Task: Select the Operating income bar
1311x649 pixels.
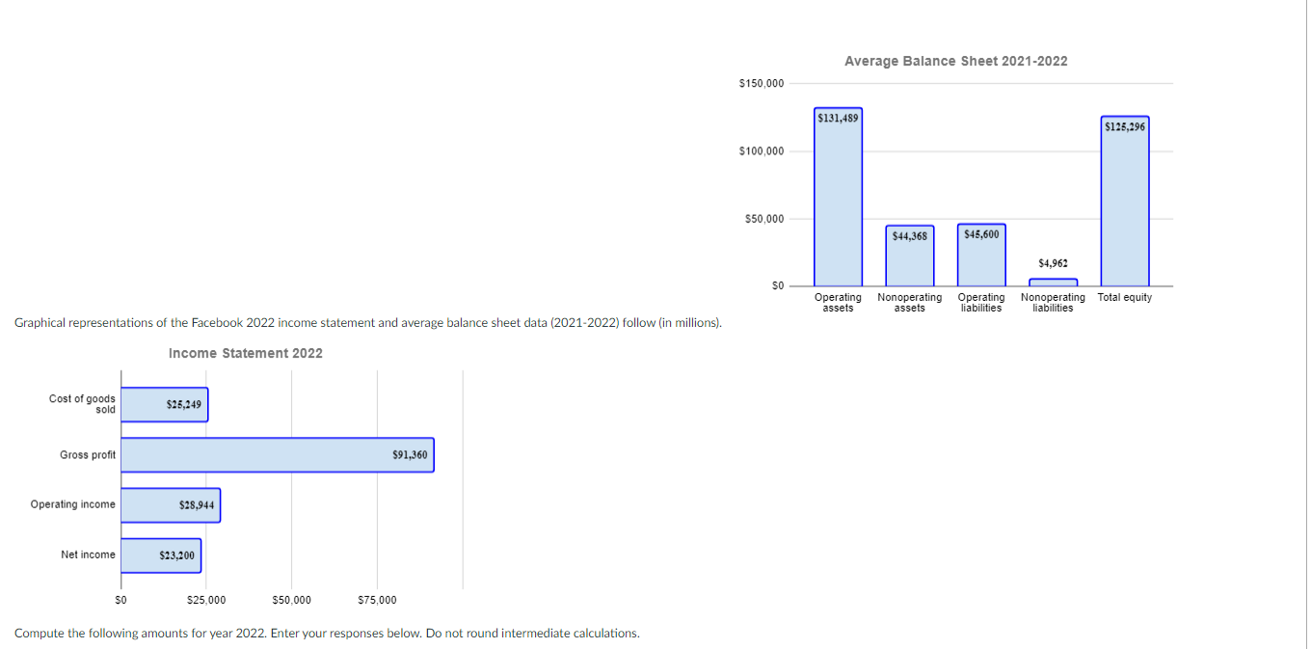Action: pos(170,504)
